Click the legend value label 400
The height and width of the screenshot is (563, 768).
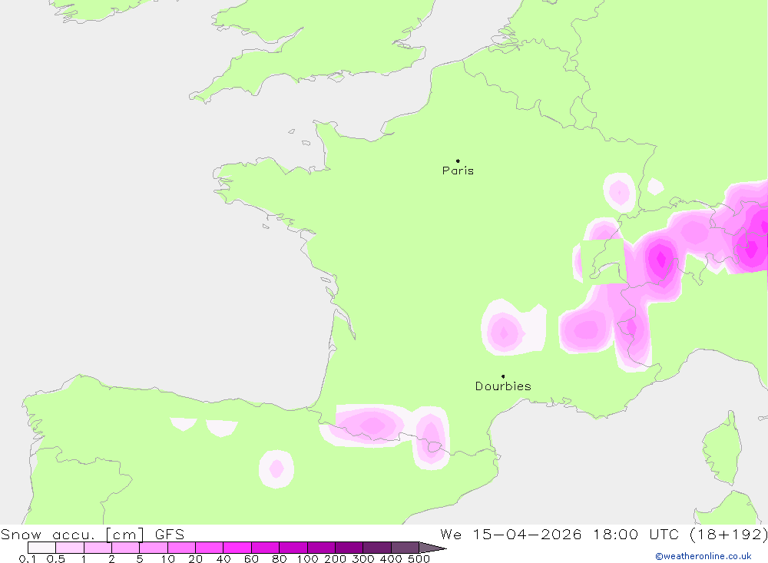click(x=391, y=559)
